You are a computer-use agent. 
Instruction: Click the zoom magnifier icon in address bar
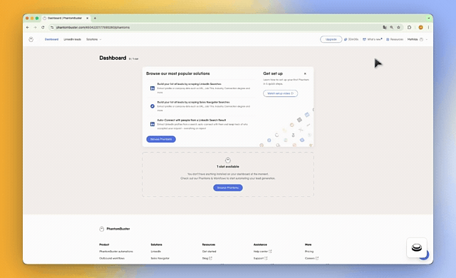click(x=392, y=27)
